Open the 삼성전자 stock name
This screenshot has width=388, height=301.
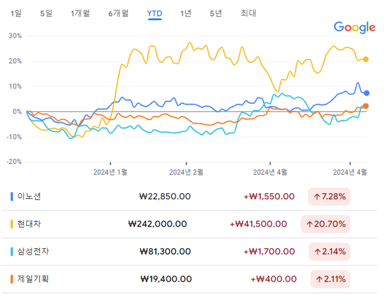pyautogui.click(x=33, y=251)
